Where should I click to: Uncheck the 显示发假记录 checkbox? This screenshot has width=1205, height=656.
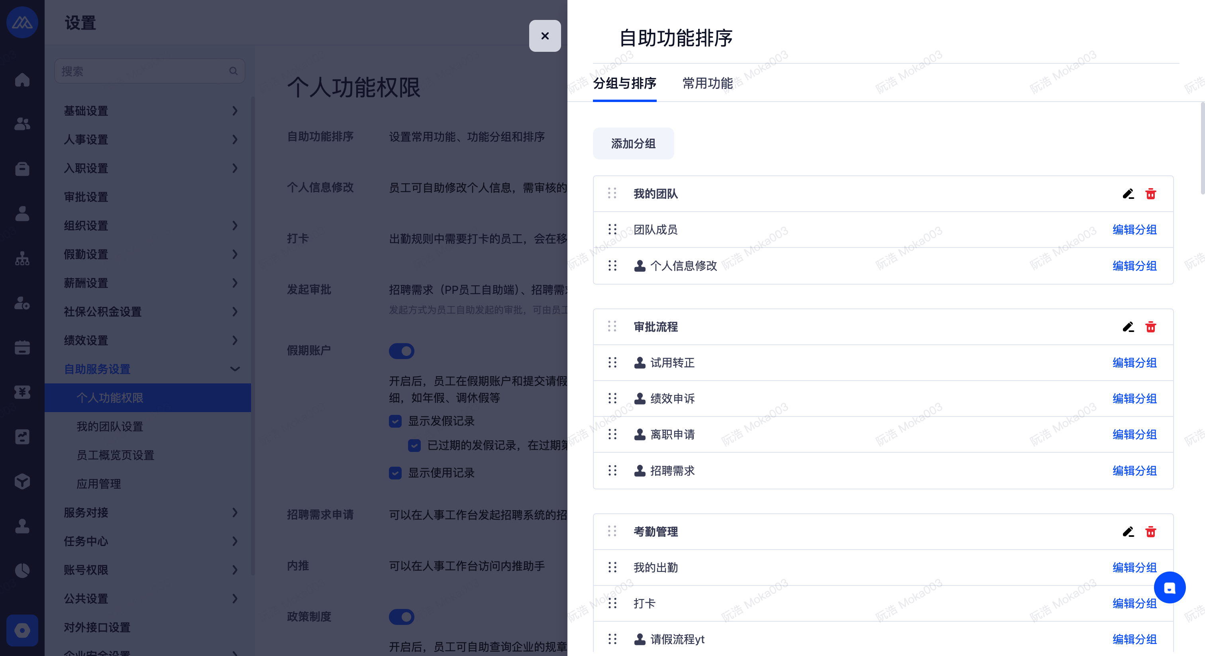pos(395,421)
